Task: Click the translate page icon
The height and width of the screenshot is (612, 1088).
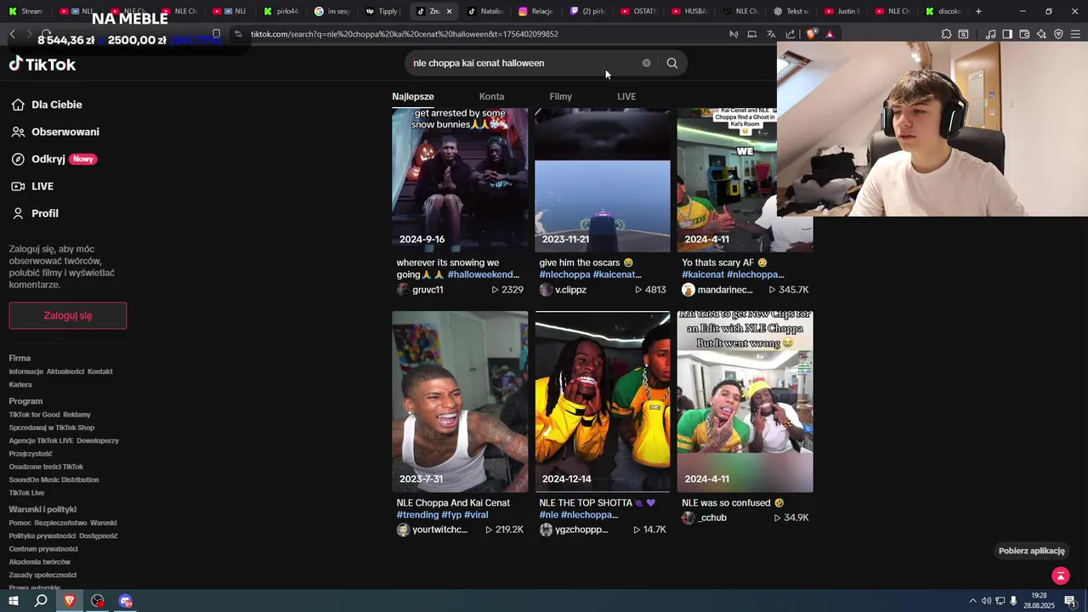Action: pyautogui.click(x=771, y=34)
